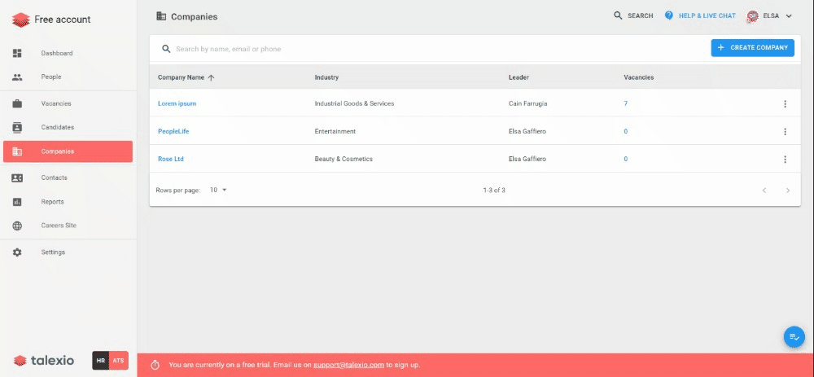
Task: Click the Talexio logo at top left
Action: point(21,20)
